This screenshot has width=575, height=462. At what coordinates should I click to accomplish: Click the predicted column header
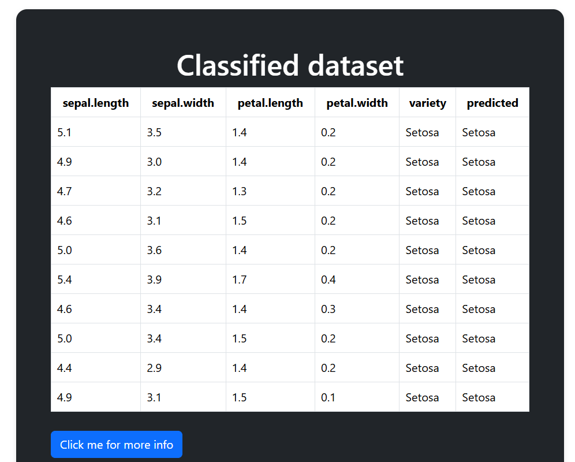pos(492,103)
